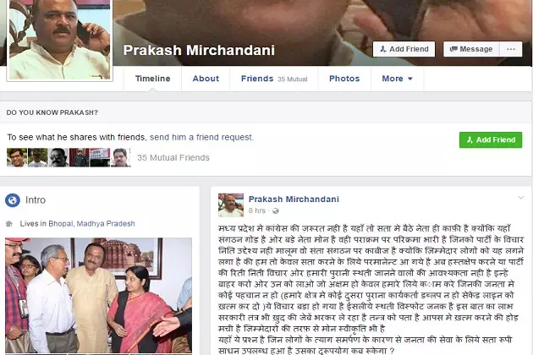533x355 pixels.
Task: Click the globe Intro icon
Action: tap(13, 200)
